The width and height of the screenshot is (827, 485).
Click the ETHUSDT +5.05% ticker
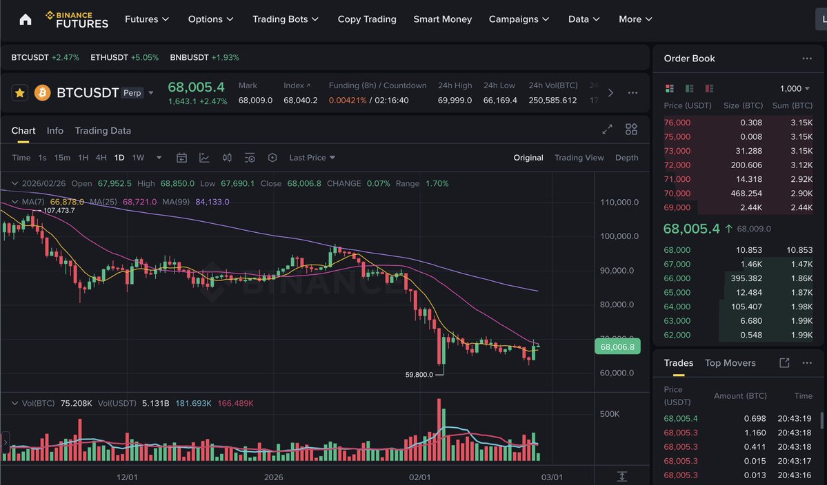coord(124,57)
